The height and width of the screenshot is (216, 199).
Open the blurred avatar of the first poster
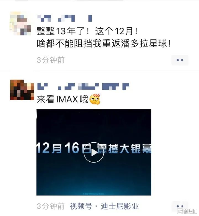point(20,24)
